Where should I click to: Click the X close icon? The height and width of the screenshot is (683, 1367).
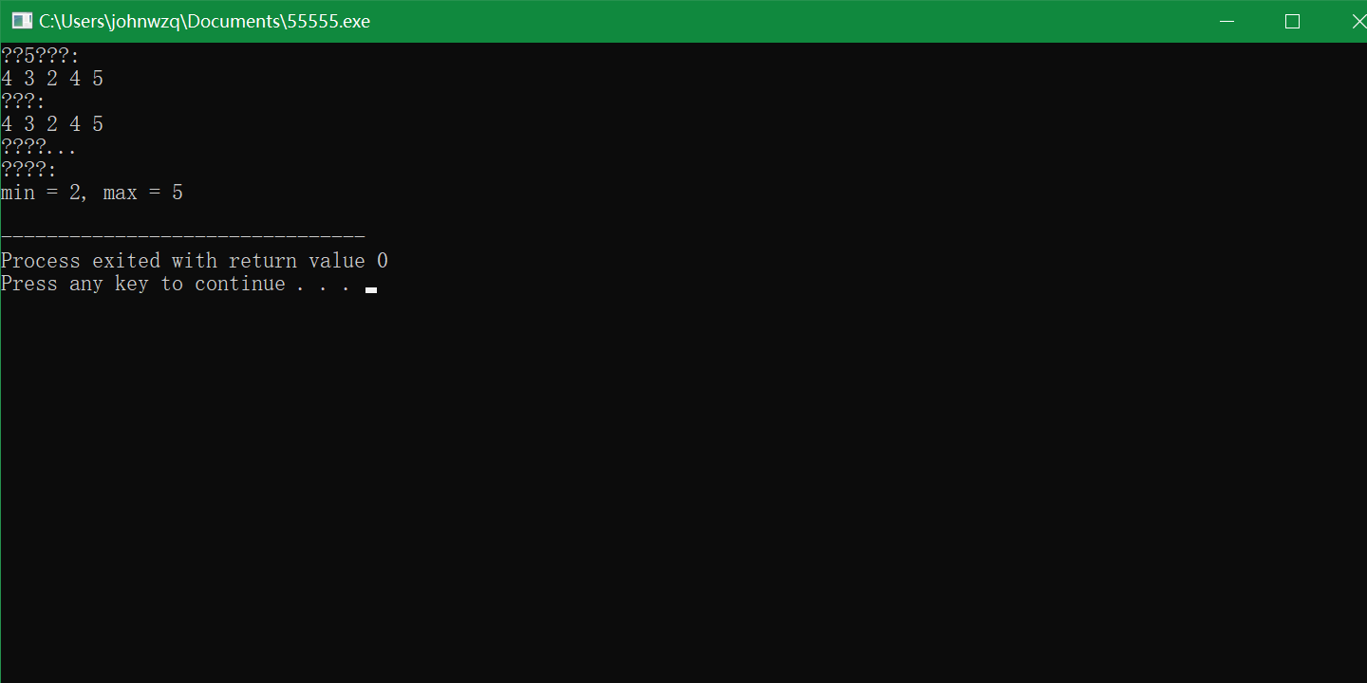(1359, 20)
